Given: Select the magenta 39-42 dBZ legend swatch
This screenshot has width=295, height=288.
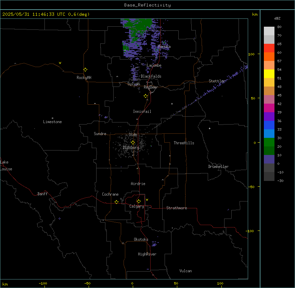Looking at the screenshot, I should coord(269,108).
